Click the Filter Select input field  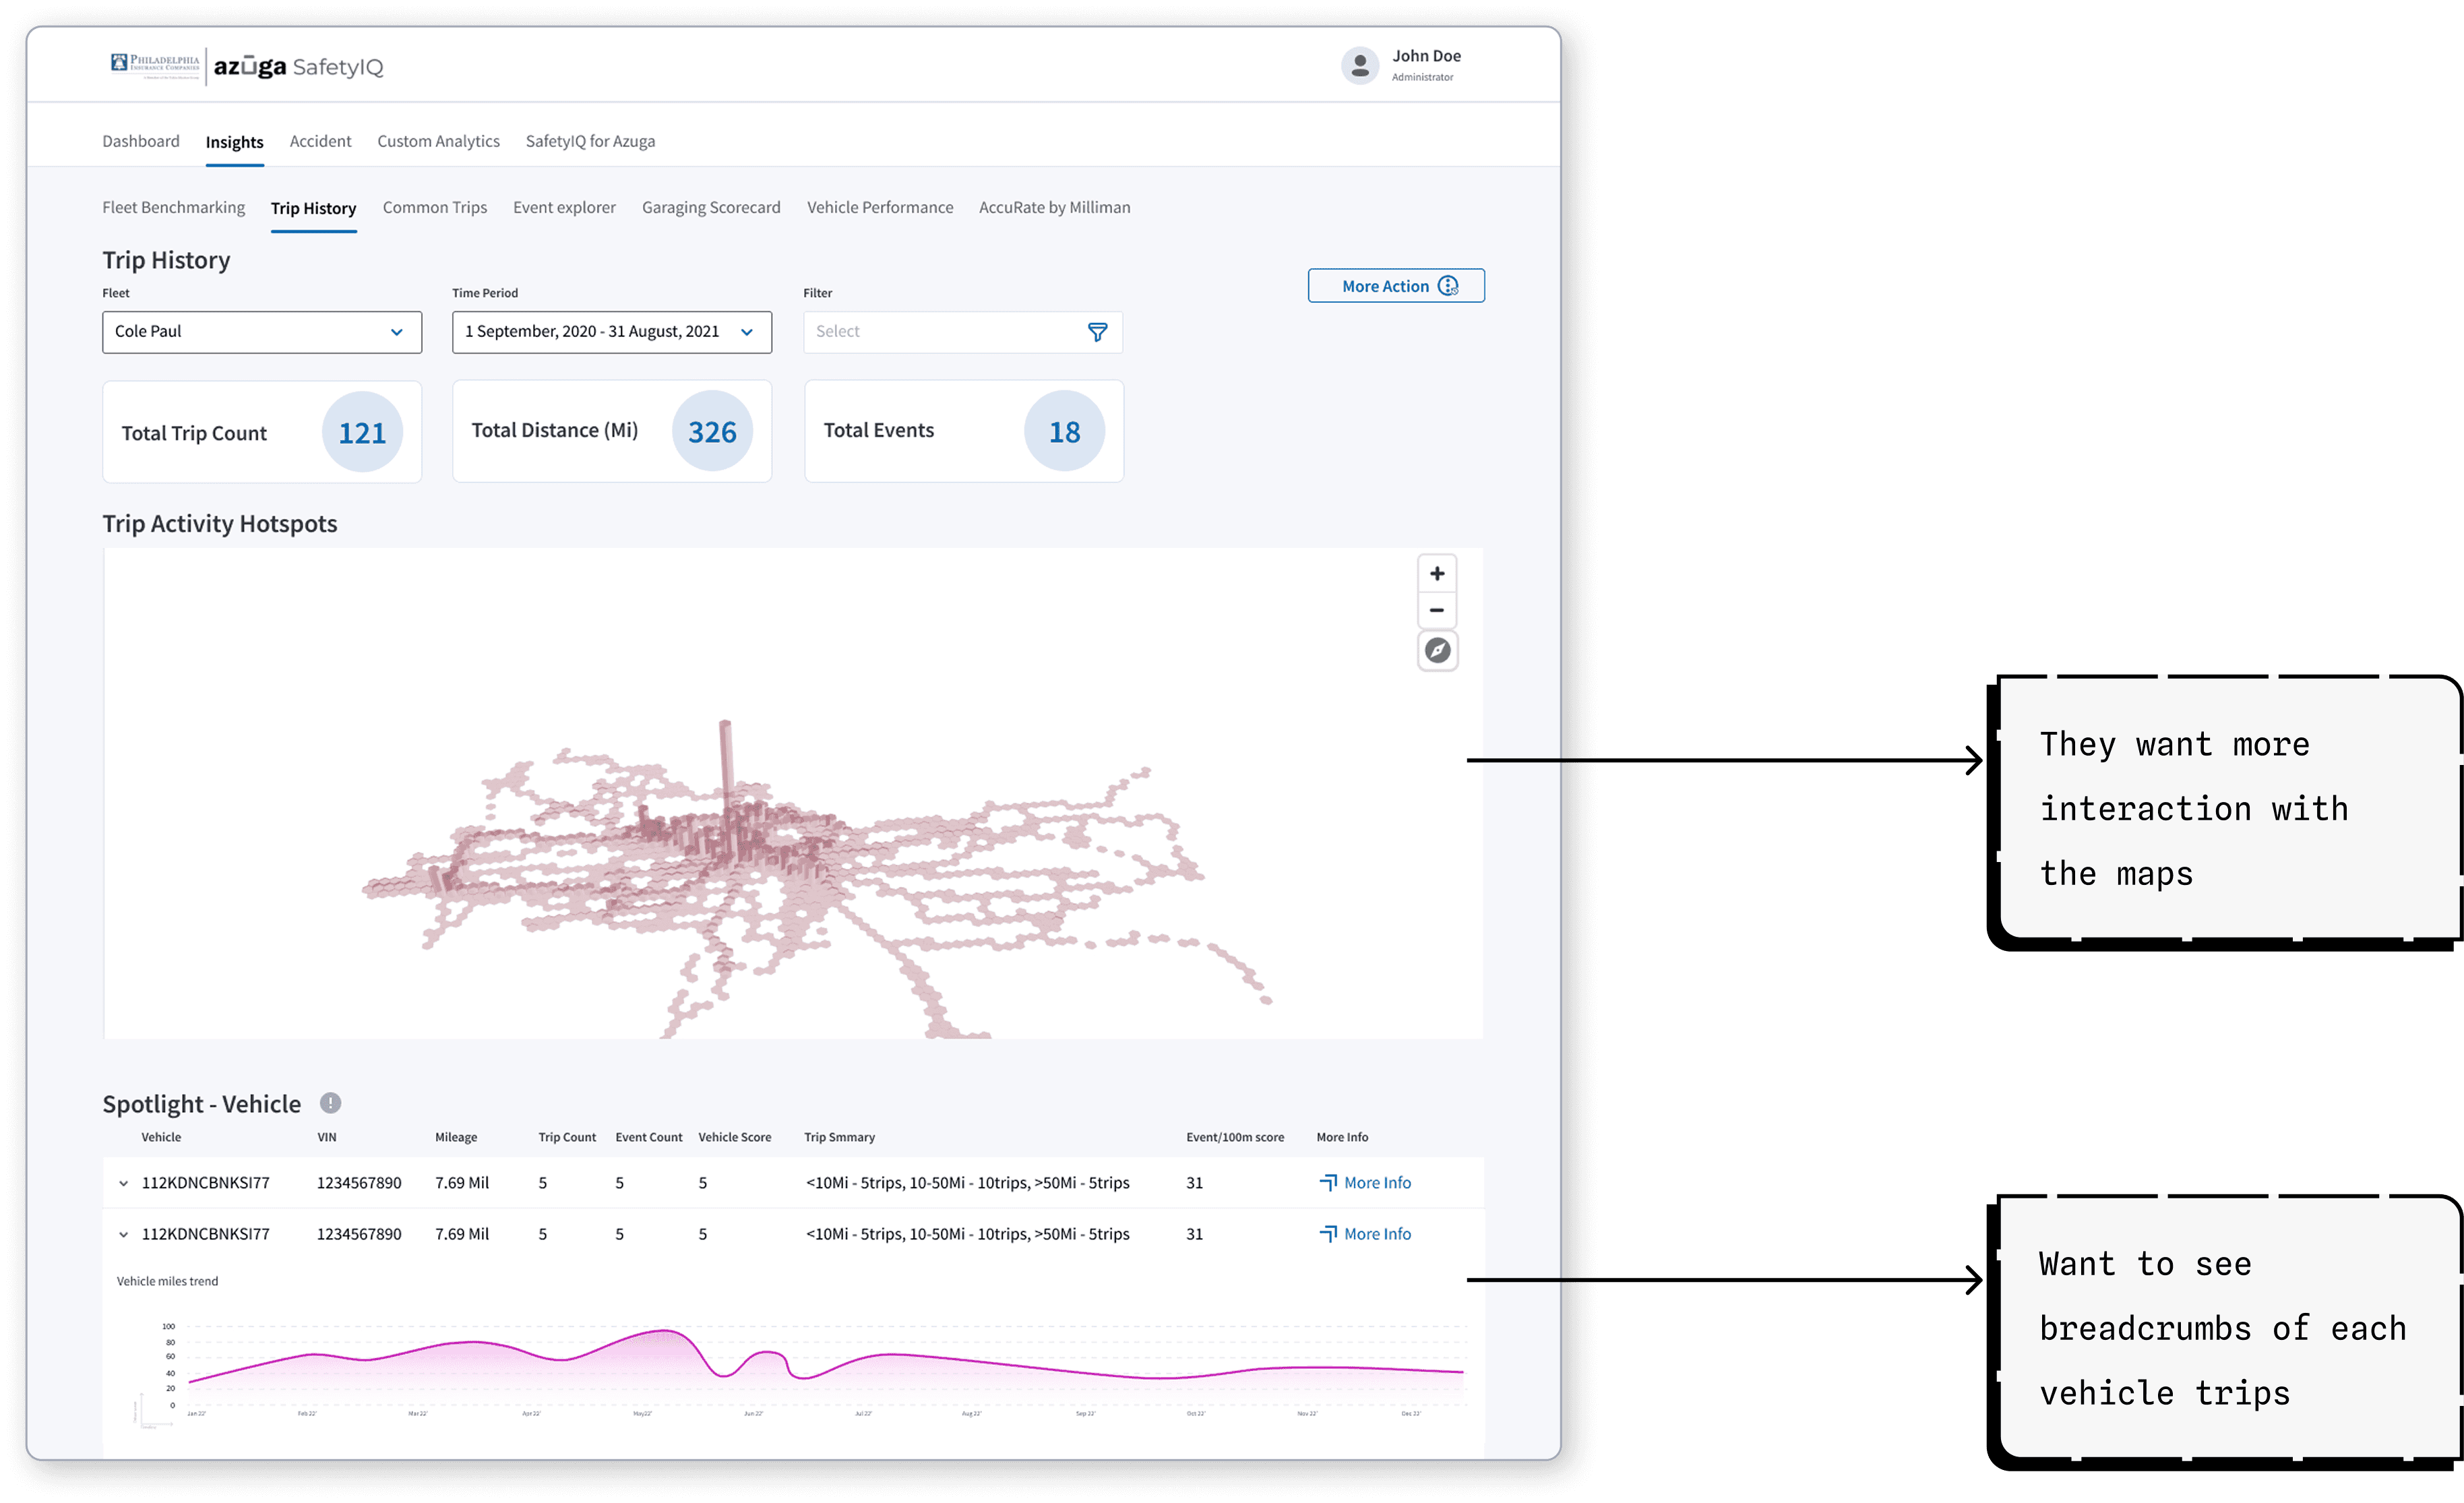coord(940,332)
